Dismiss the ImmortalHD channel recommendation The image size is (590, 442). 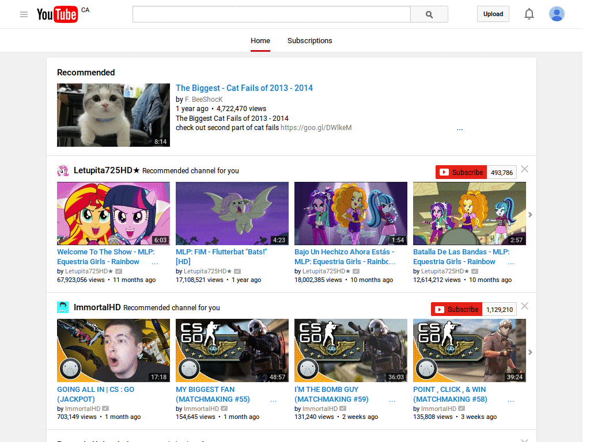point(524,306)
